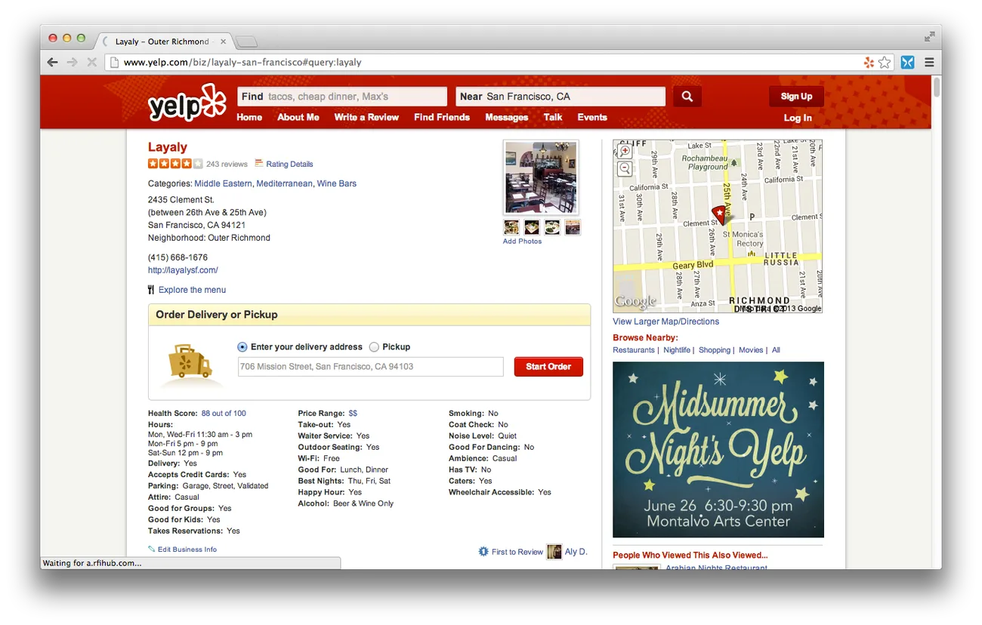Screen dimensions: 982x625
Task: Open Events nav item
Action: 592,117
